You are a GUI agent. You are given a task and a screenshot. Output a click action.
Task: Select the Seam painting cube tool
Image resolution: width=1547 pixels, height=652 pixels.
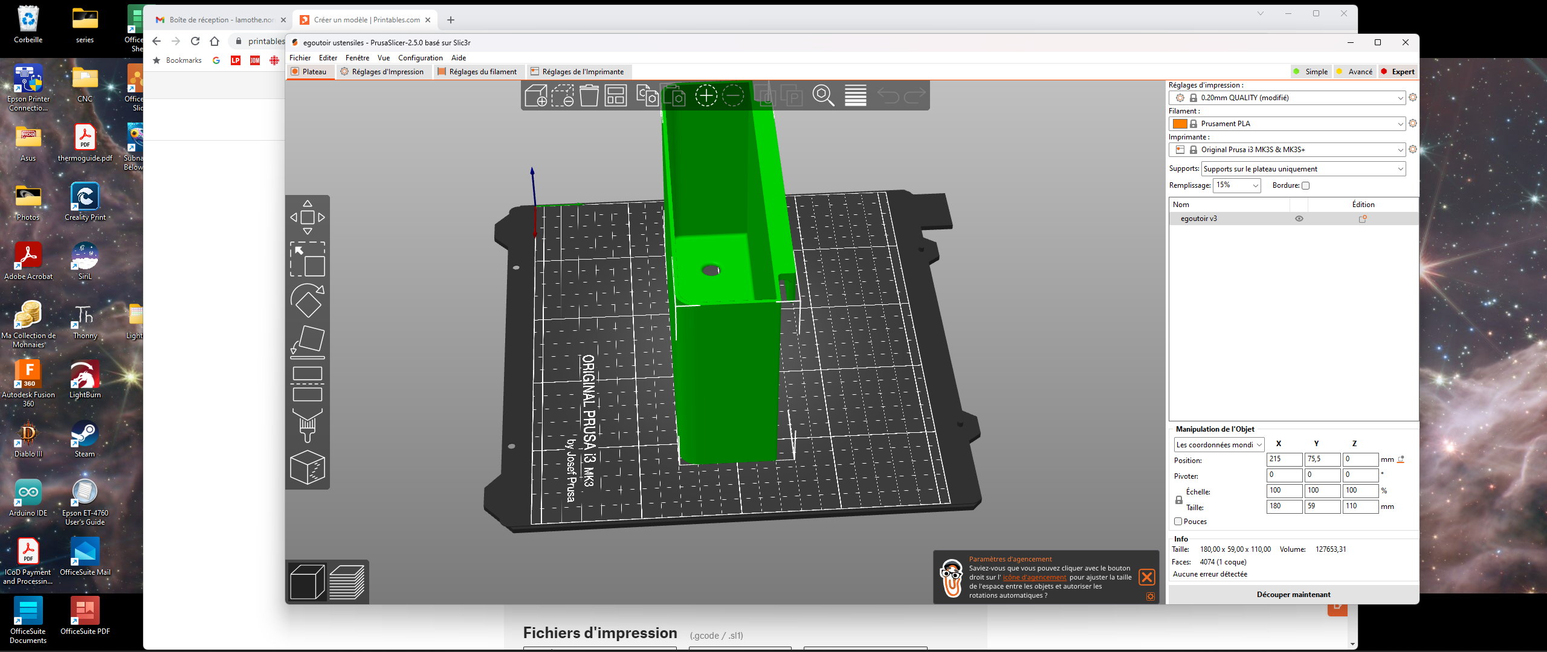click(308, 467)
